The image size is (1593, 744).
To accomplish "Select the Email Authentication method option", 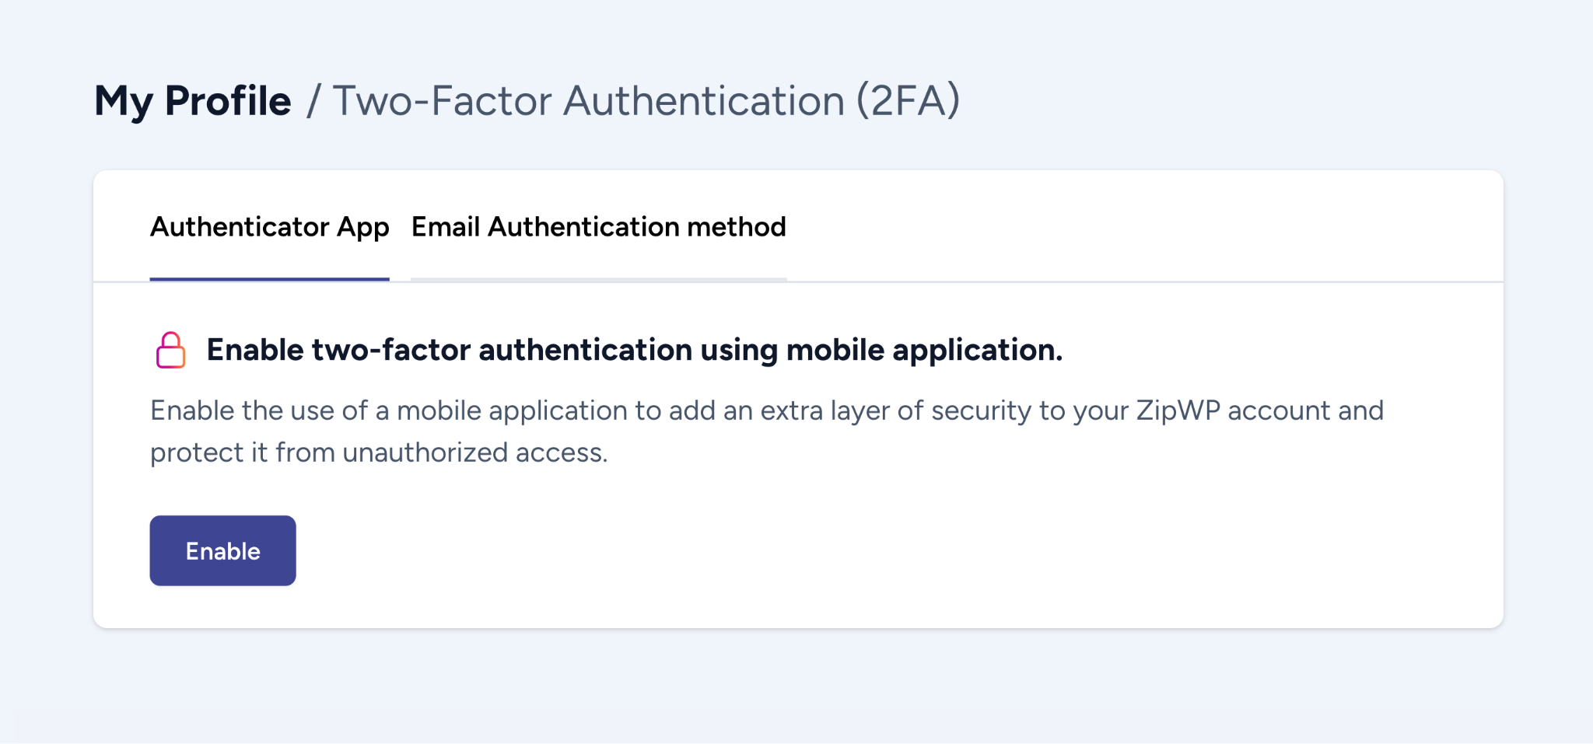I will [x=599, y=227].
